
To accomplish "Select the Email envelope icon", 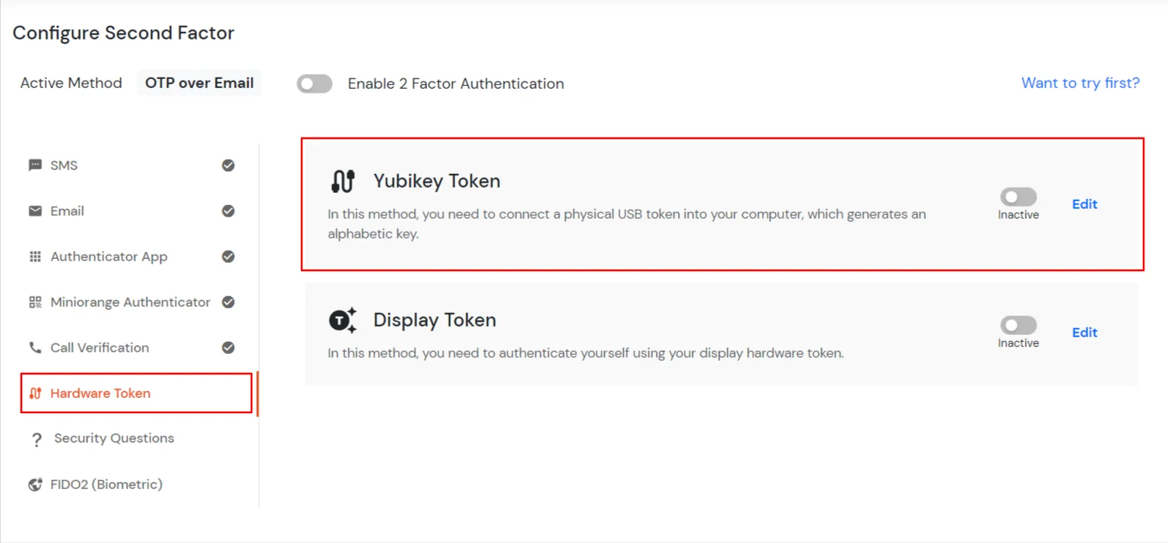I will [33, 210].
